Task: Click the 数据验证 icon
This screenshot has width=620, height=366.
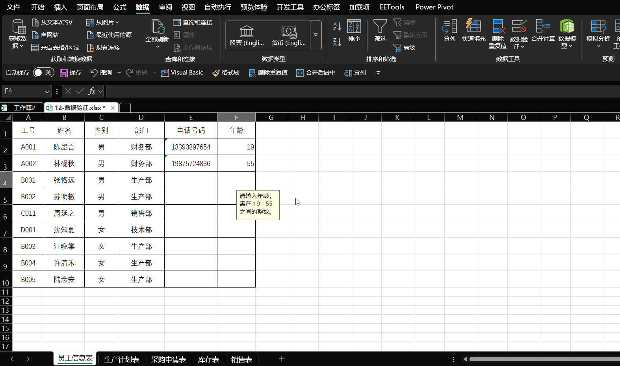Action: [x=519, y=26]
